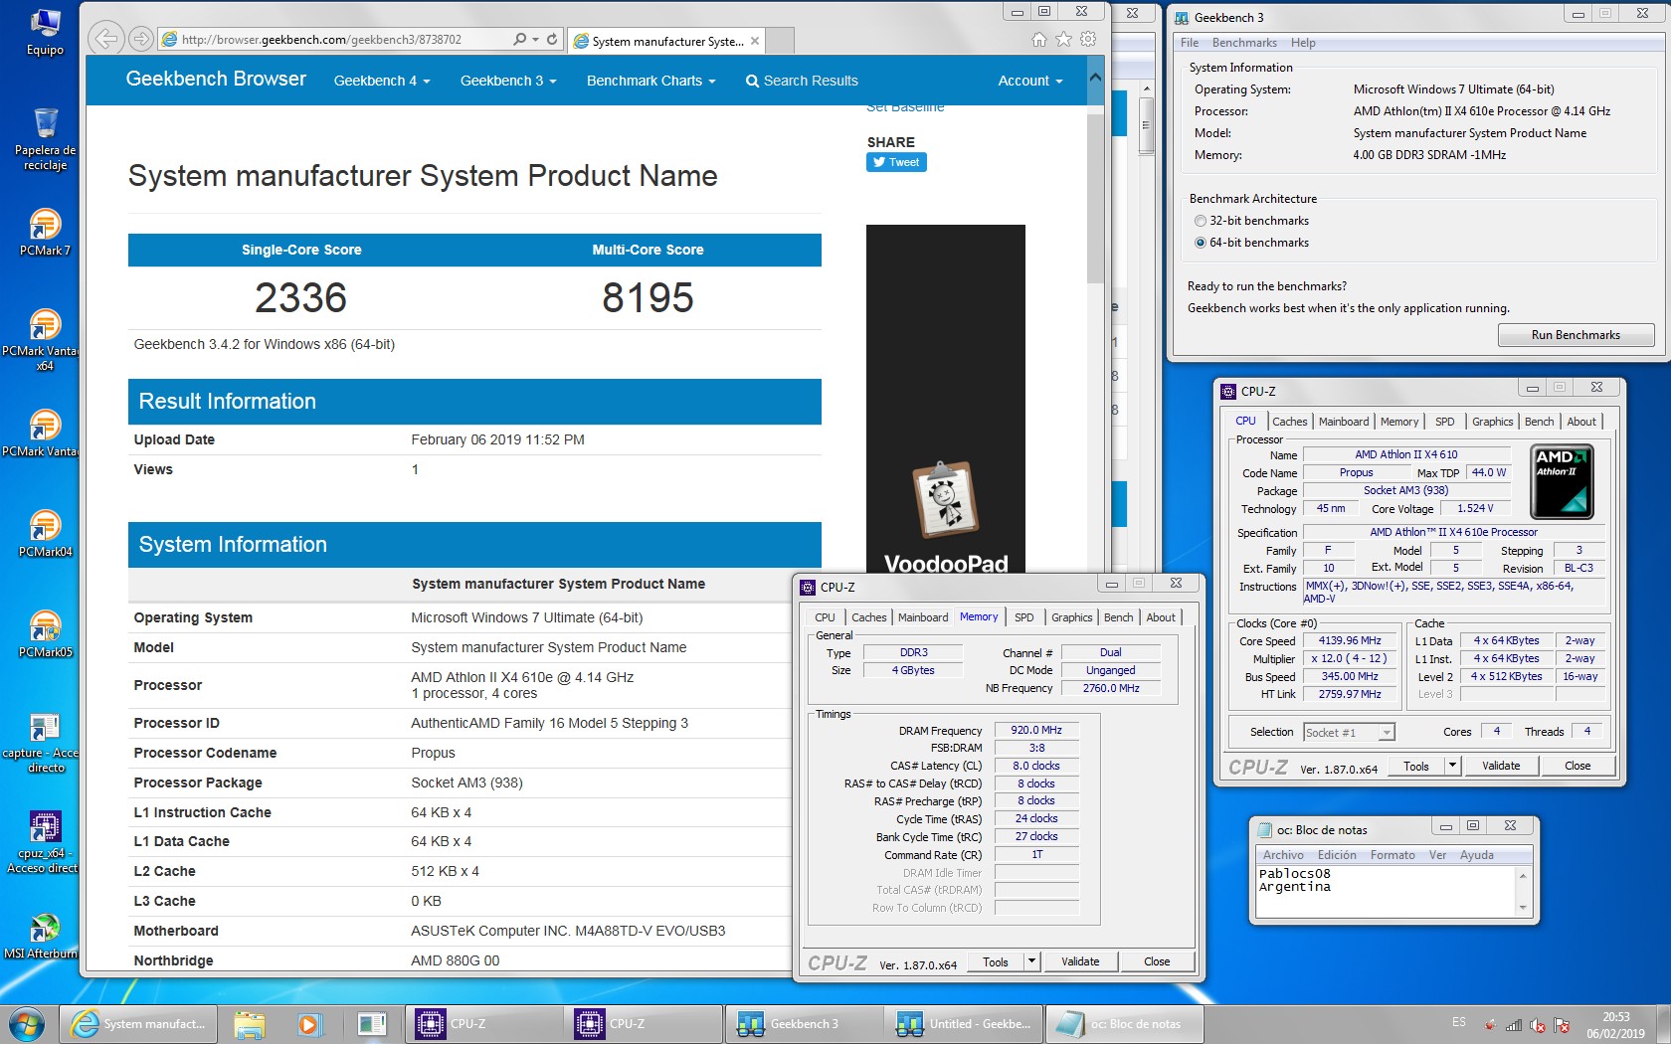Open About tab in right CPU-Z
Viewport: 1671px width, 1044px height.
tap(1580, 422)
